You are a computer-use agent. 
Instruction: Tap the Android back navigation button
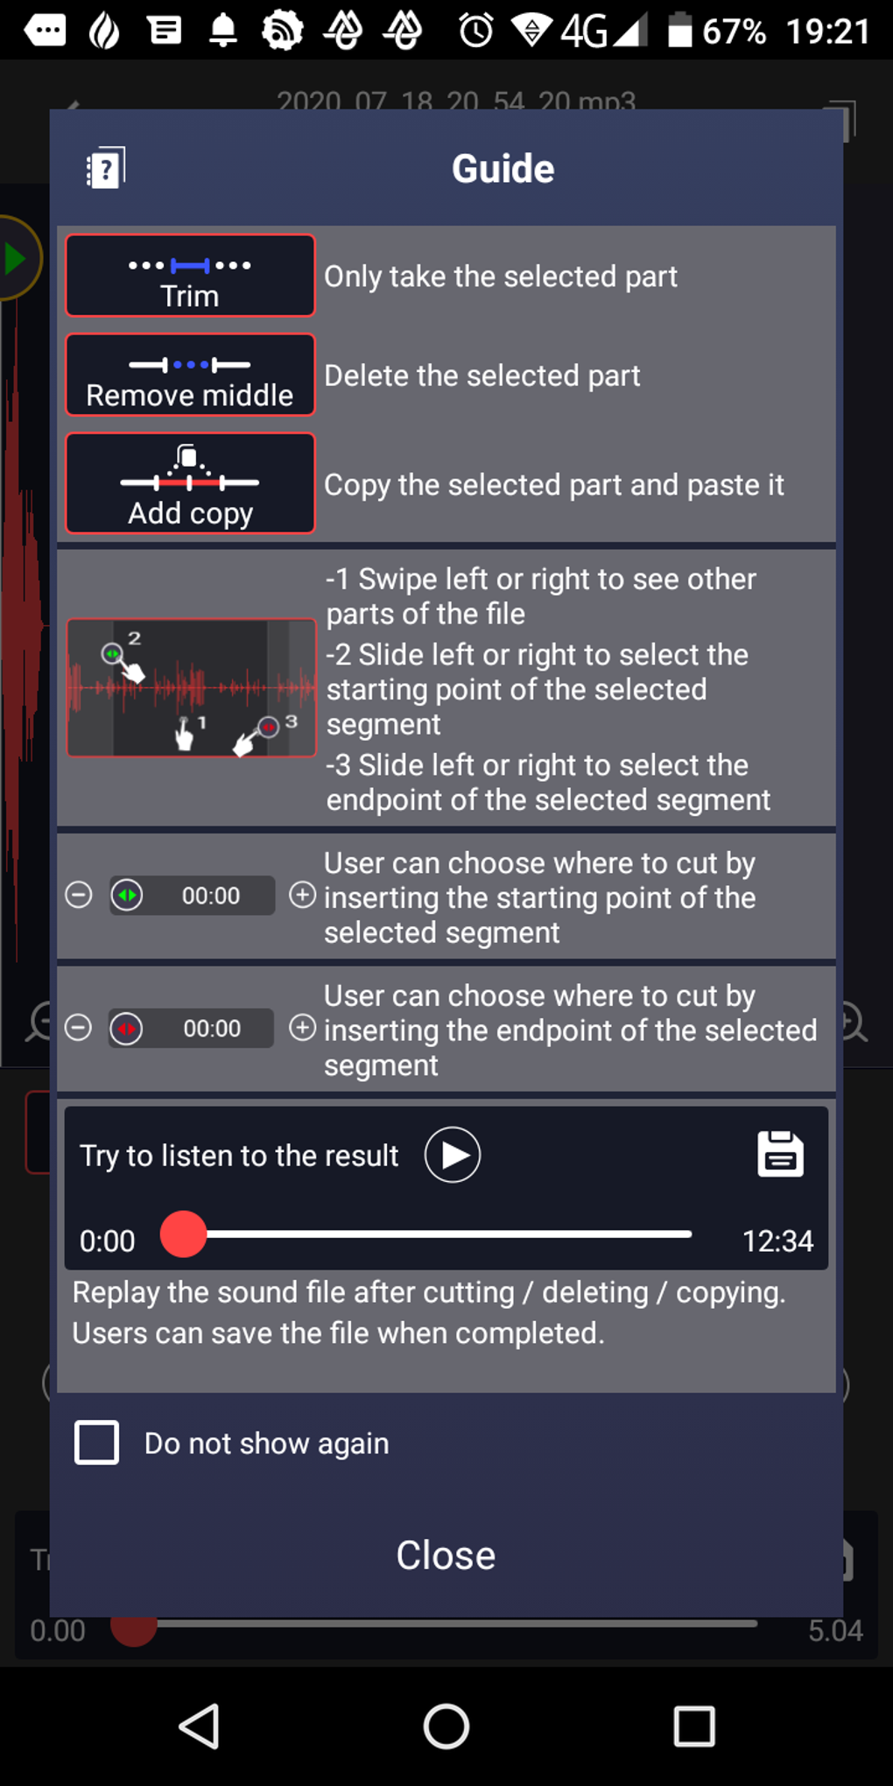point(200,1726)
